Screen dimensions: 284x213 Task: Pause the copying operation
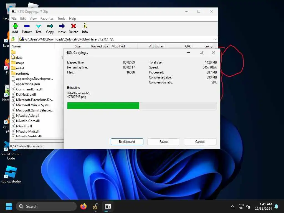pyautogui.click(x=164, y=142)
